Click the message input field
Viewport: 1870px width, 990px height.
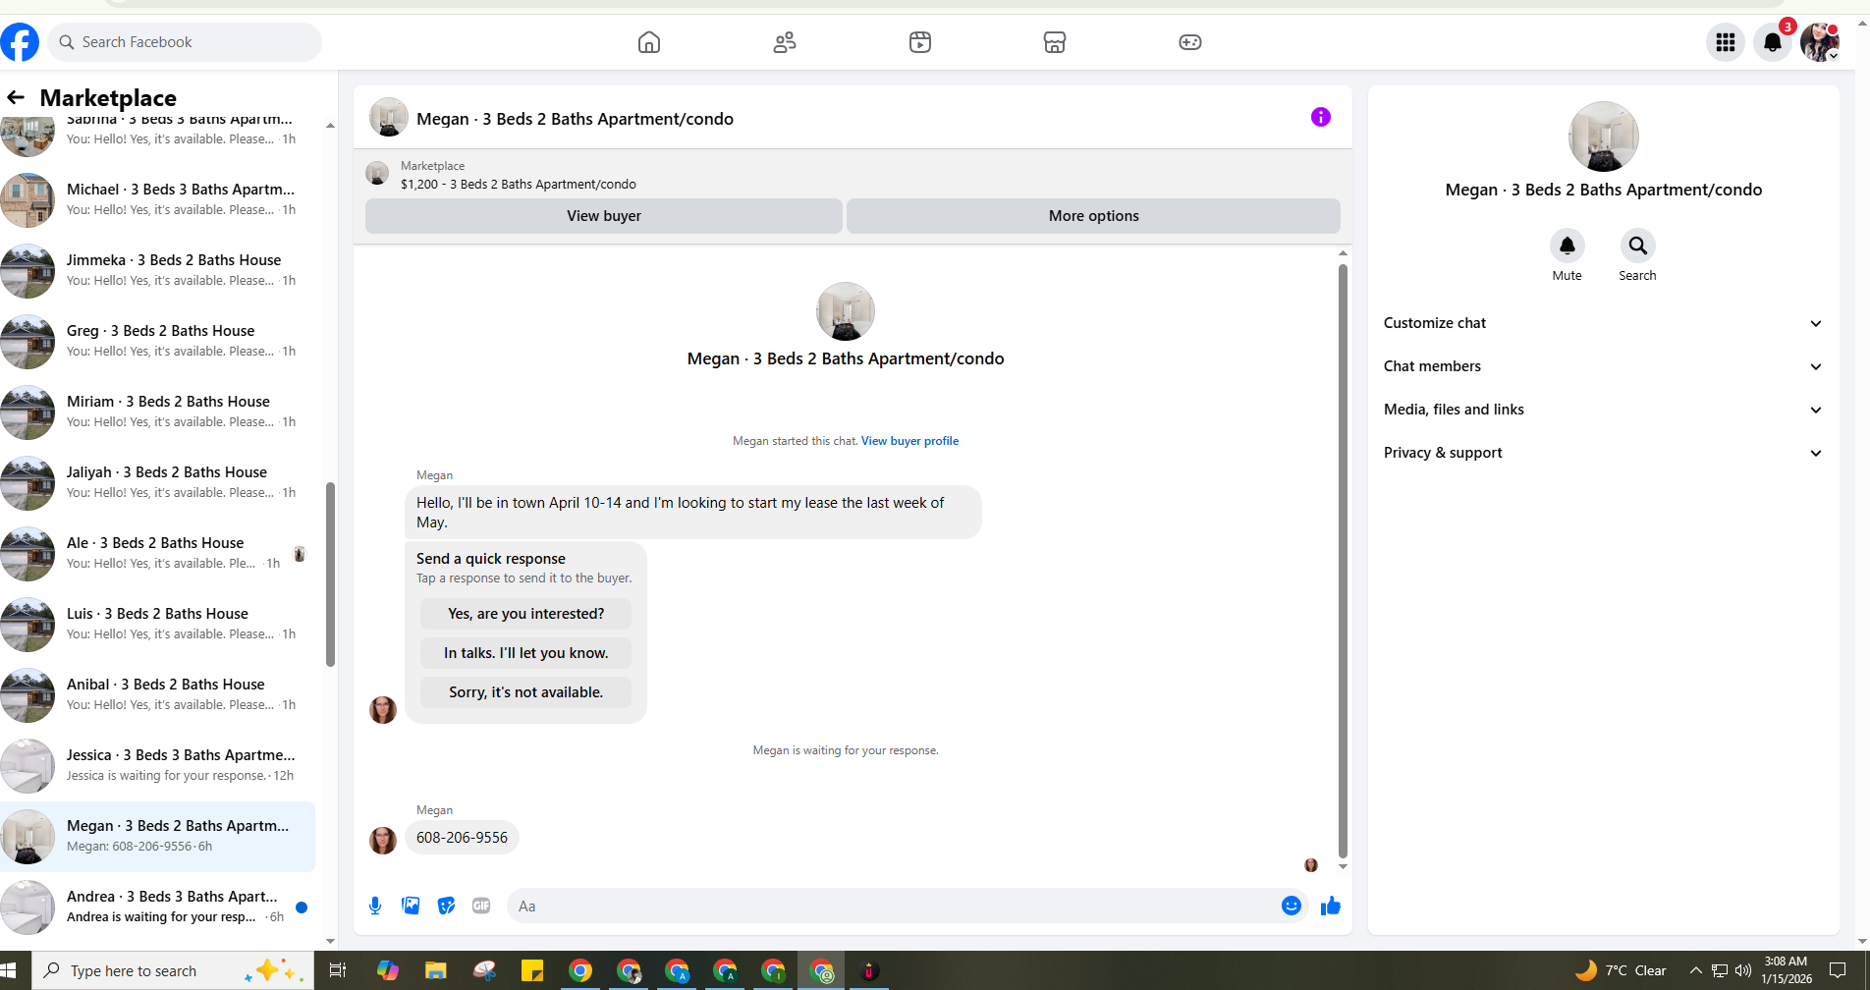click(x=892, y=906)
